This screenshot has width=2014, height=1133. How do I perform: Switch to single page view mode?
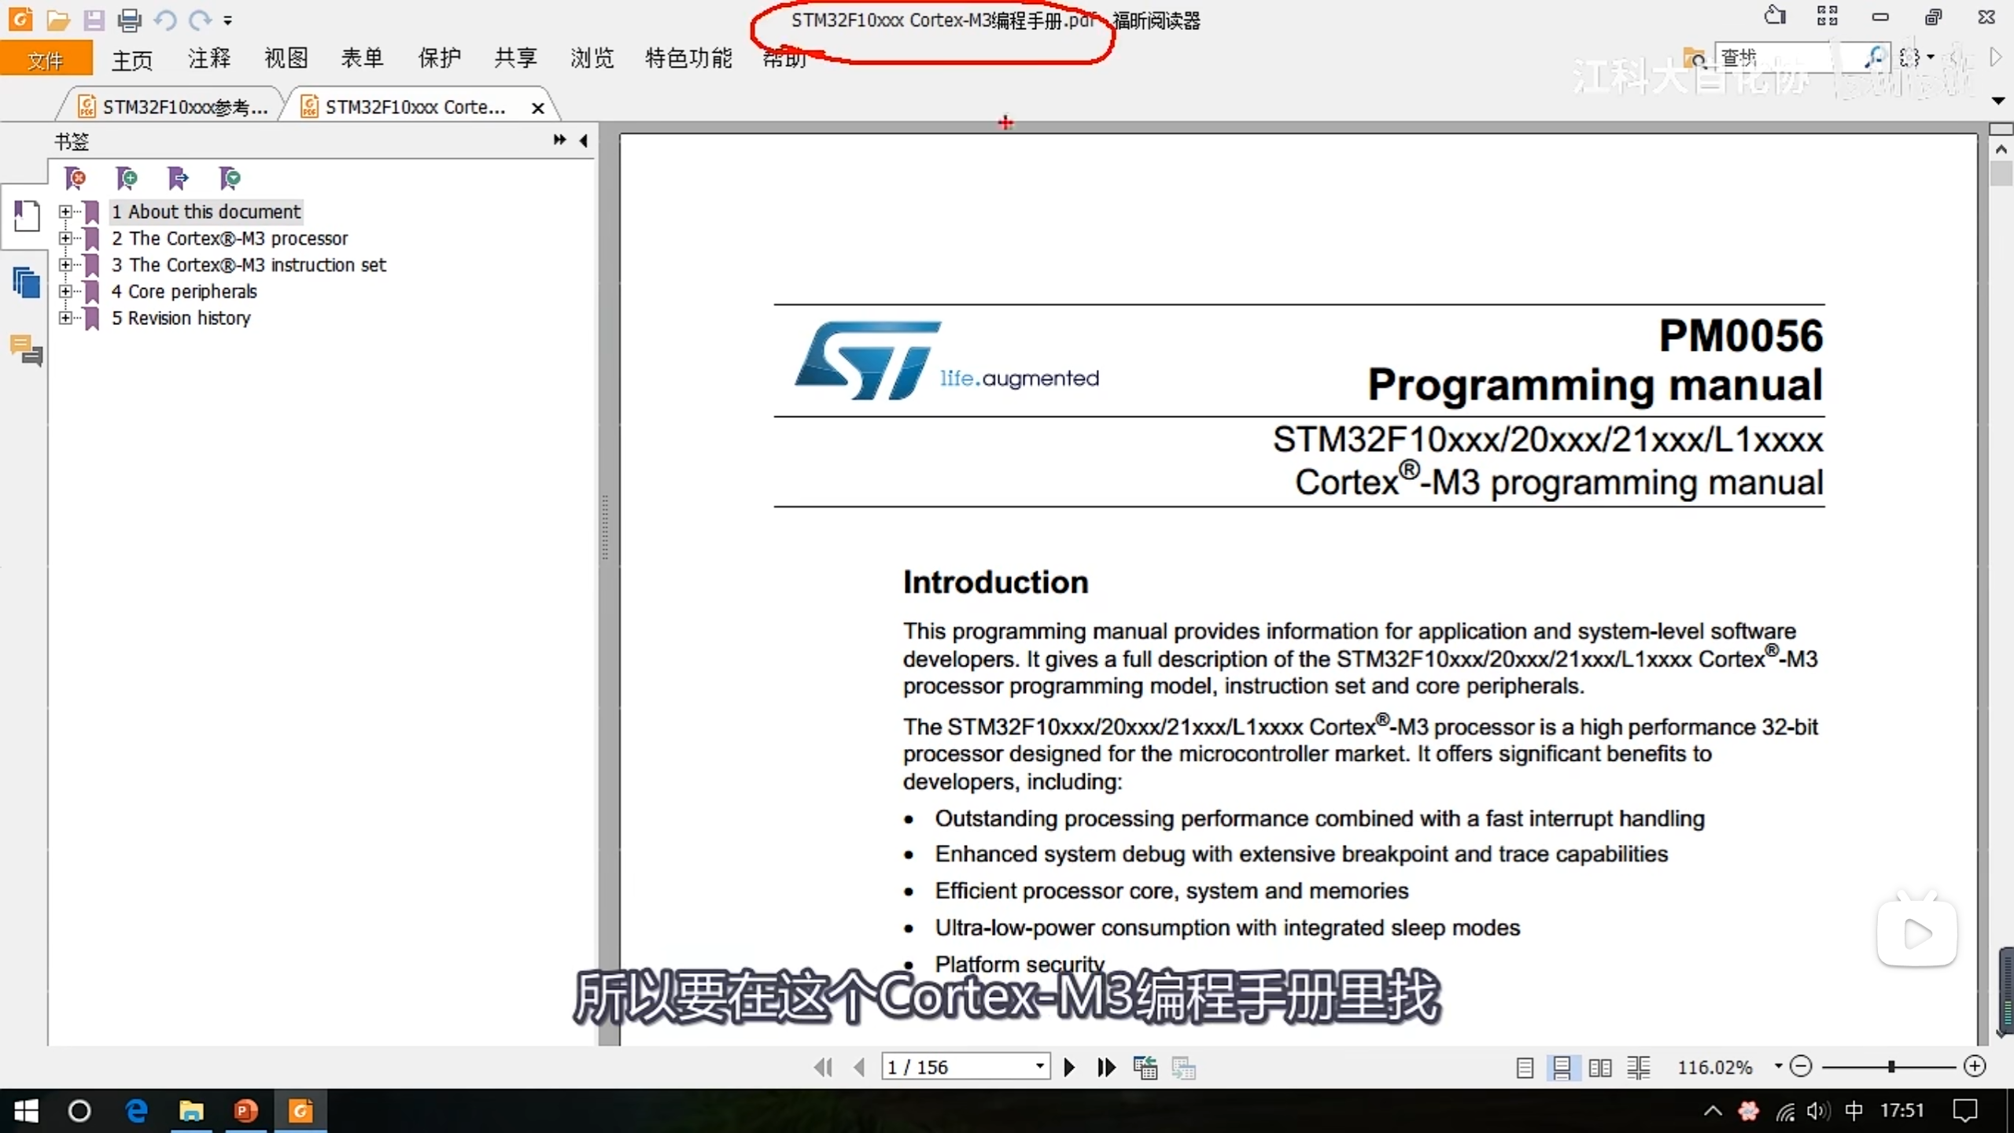[x=1525, y=1068]
